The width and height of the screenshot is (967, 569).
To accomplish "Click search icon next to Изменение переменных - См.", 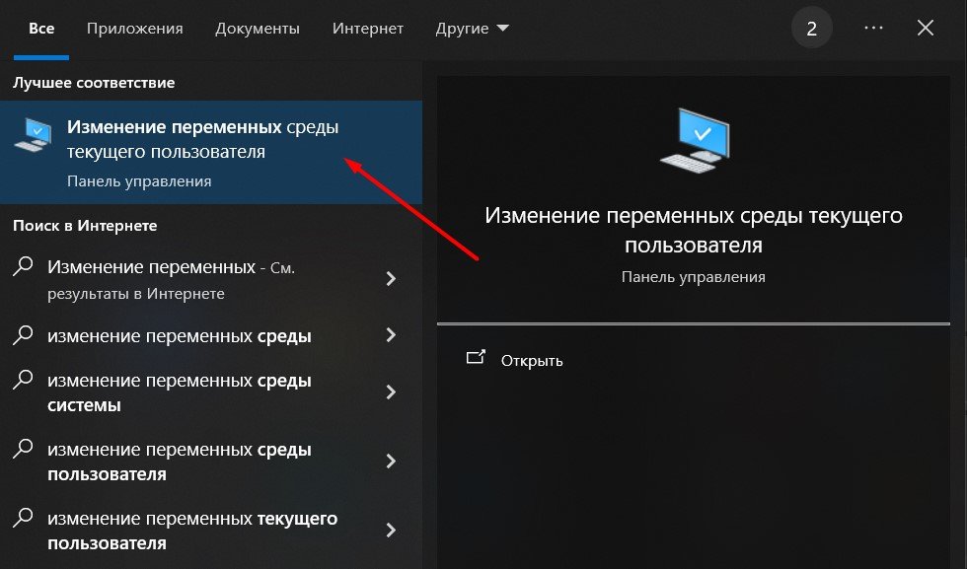I will pos(23,267).
